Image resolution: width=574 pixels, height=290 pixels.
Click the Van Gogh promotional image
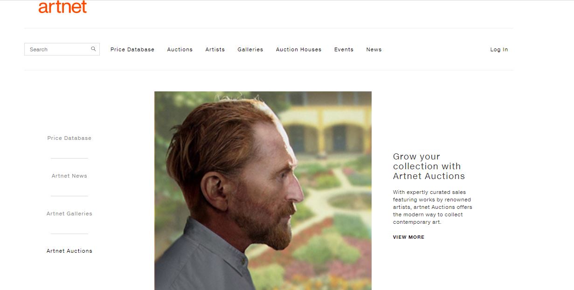(263, 191)
